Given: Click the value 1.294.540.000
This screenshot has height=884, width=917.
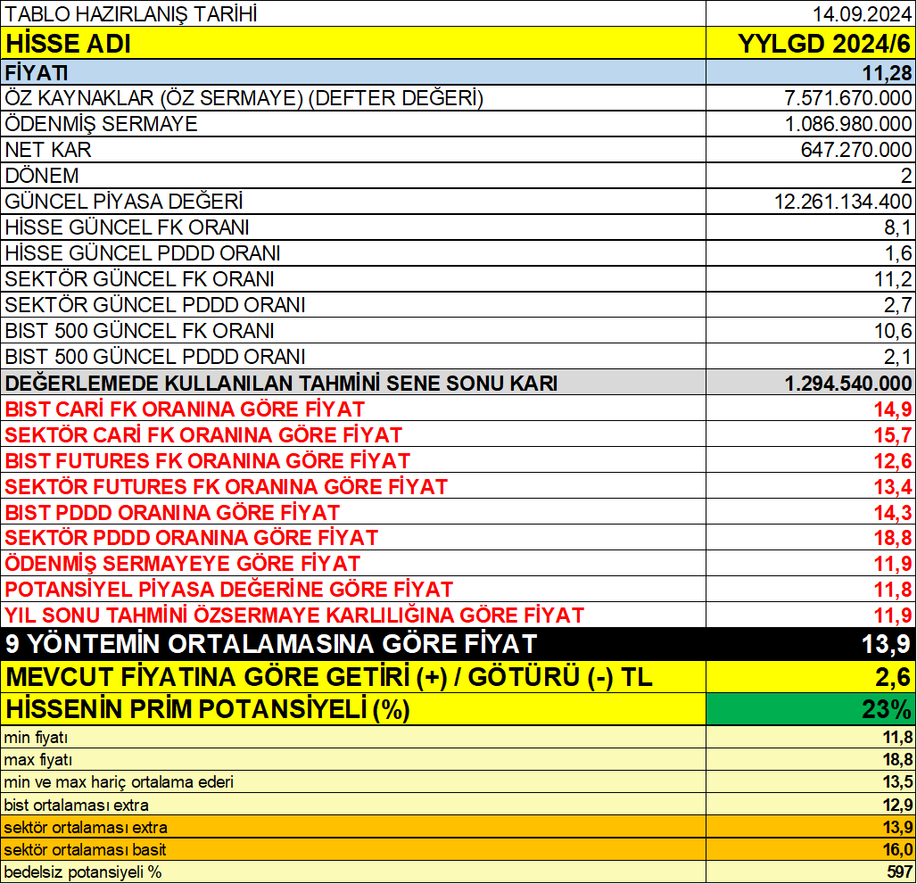Looking at the screenshot, I should (848, 384).
